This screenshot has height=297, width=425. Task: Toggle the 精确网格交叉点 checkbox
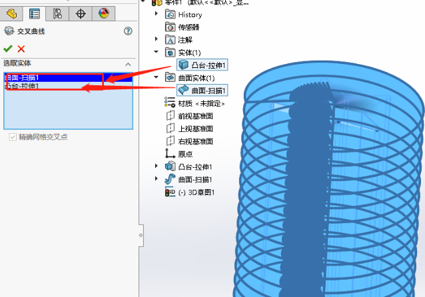click(13, 137)
